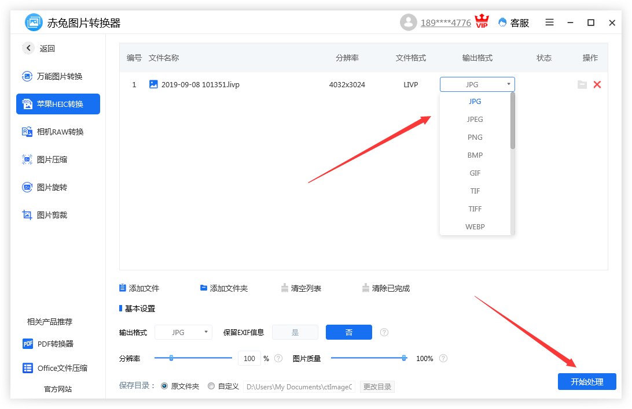Click the Office文件压缩 icon
Viewport: 632px width, 409px height.
[x=28, y=368]
